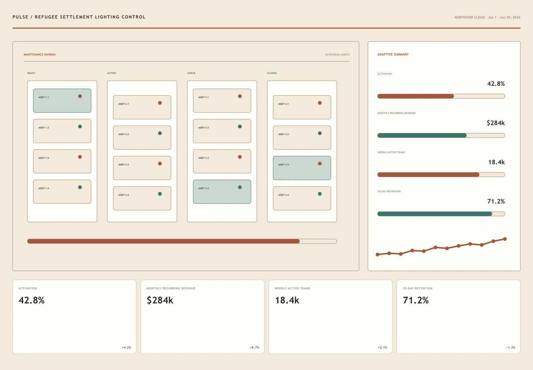The height and width of the screenshot is (370, 533).
Task: Click the CLOSED column header
Action: click(x=272, y=73)
